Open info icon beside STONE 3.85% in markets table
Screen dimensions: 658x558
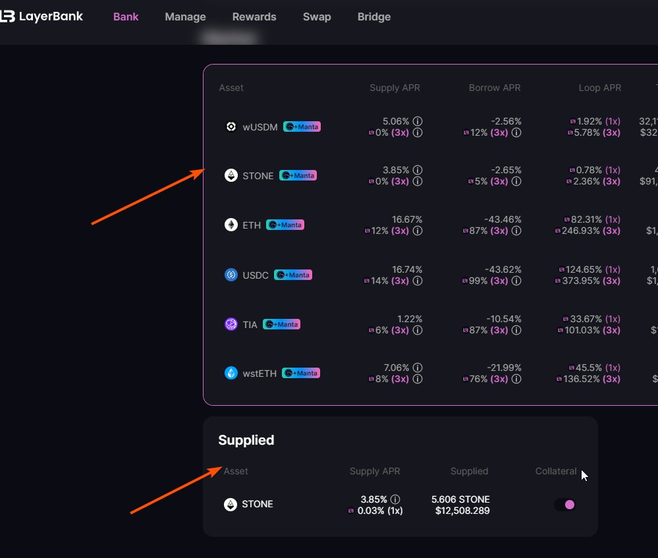tap(418, 170)
